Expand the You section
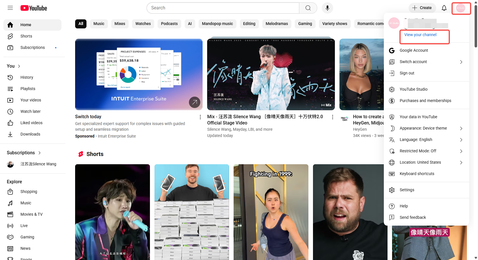478x260 pixels. 14,66
